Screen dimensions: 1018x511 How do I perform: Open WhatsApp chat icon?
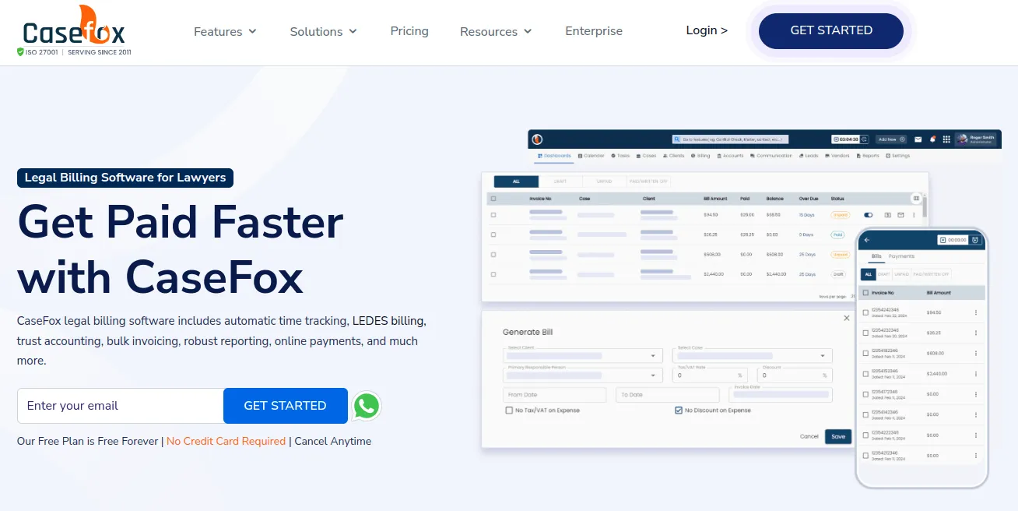pos(367,406)
